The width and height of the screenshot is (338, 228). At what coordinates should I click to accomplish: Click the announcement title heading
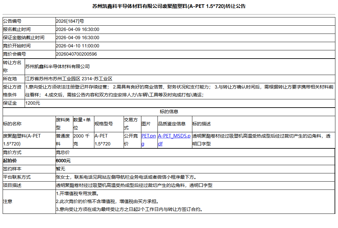(x=169, y=6)
